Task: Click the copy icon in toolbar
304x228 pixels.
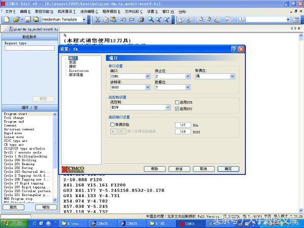Action: (105, 19)
